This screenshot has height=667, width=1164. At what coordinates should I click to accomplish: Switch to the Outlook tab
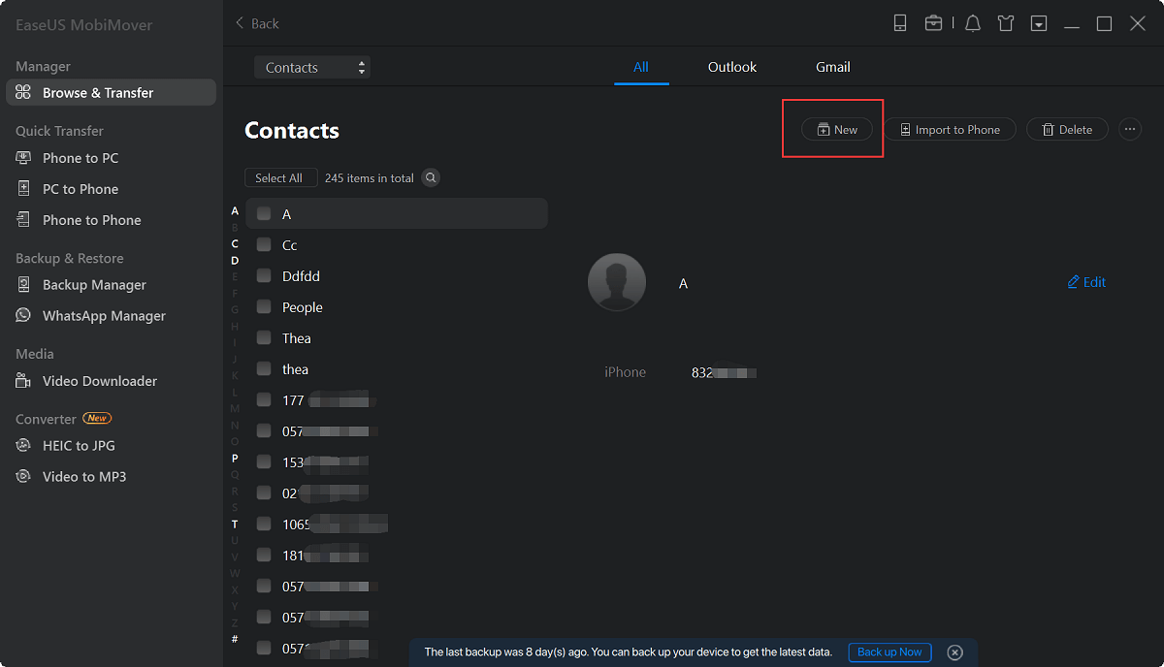(732, 68)
